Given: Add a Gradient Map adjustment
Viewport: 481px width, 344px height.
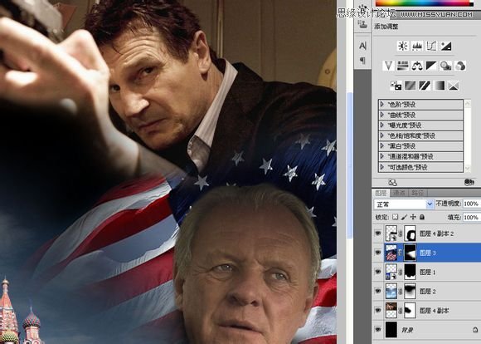Looking at the screenshot, I should tap(439, 86).
